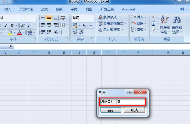
Task: Click the merge and center icon
Action: click(x=63, y=25)
